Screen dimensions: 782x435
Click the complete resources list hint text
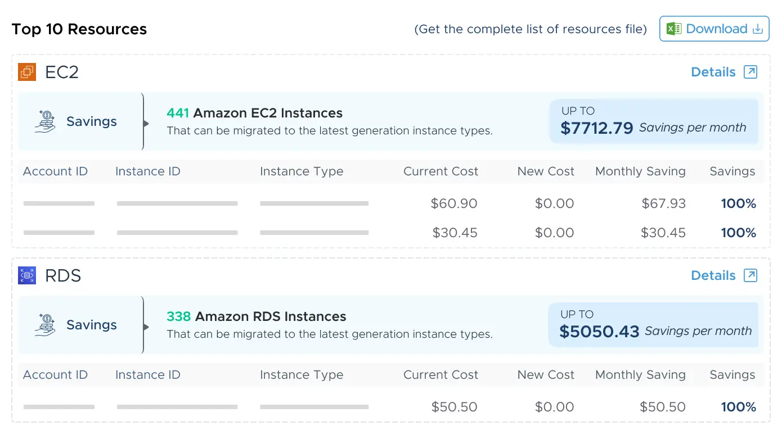point(531,29)
